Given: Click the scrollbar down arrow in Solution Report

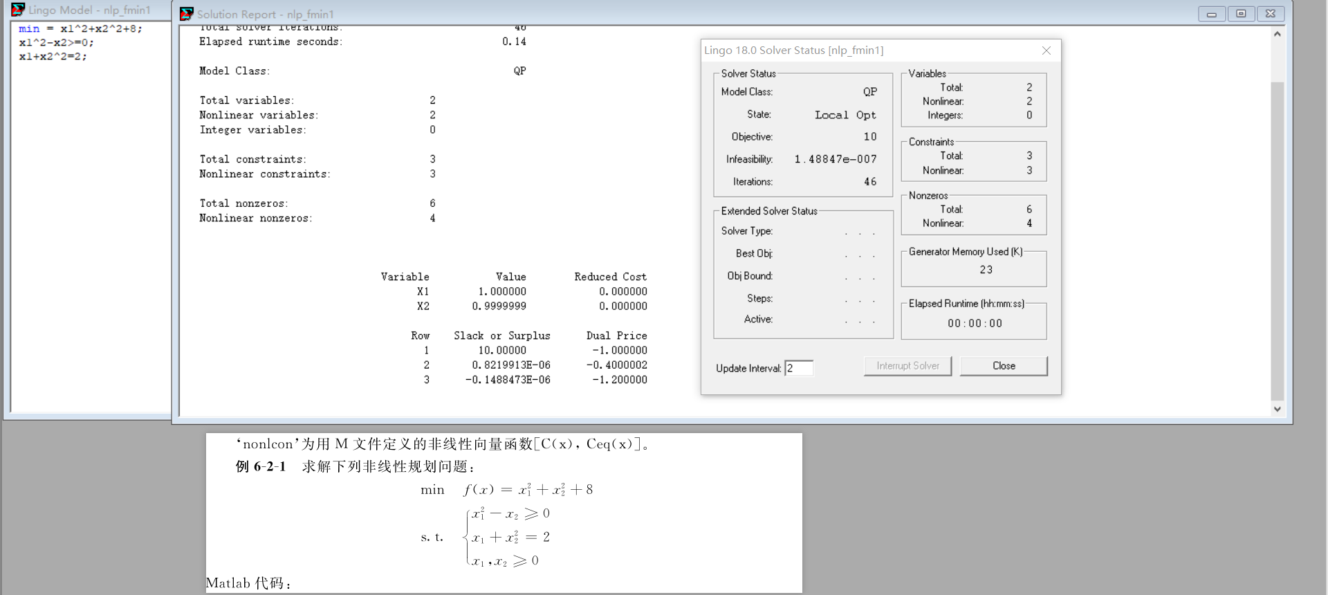Looking at the screenshot, I should [1278, 409].
